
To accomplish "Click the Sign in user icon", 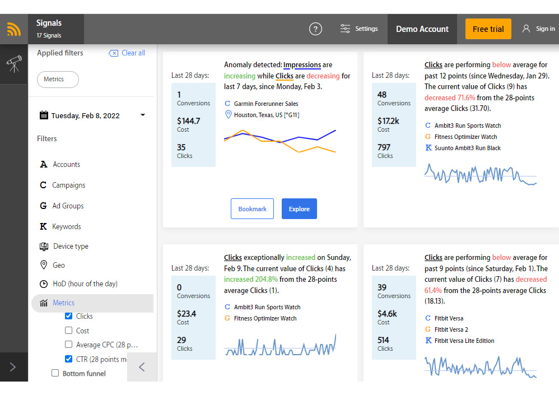I will pyautogui.click(x=526, y=29).
